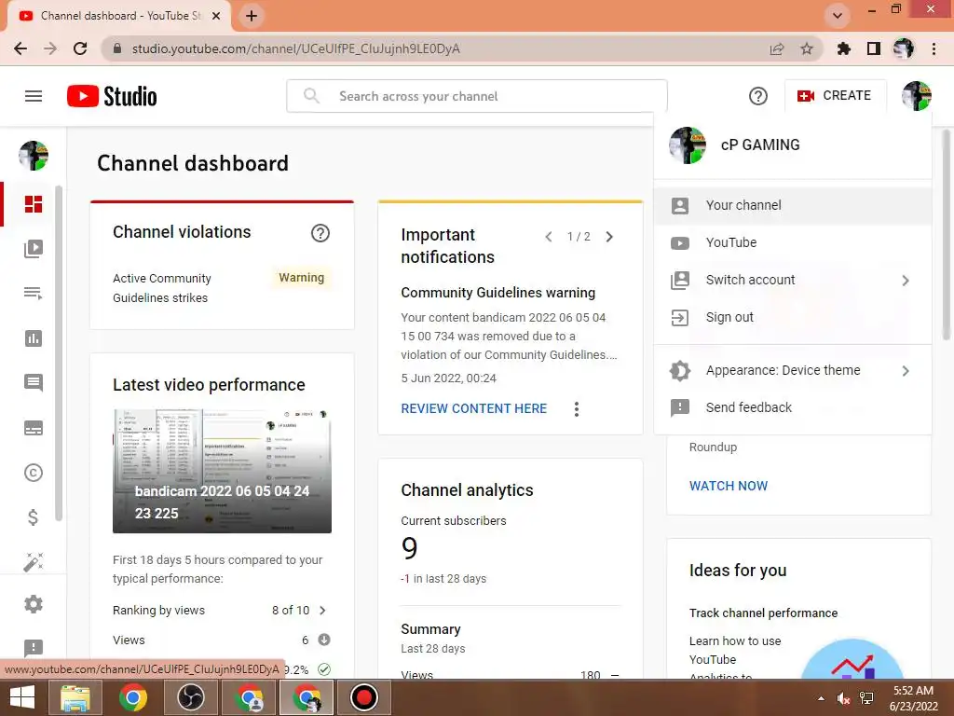
Task: Select Your channel menu item
Action: 794,205
